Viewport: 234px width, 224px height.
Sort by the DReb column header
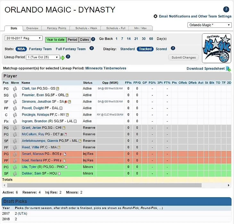tap(193, 83)
